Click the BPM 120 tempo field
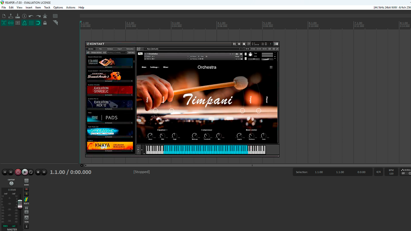The height and width of the screenshot is (231, 411). [x=391, y=172]
